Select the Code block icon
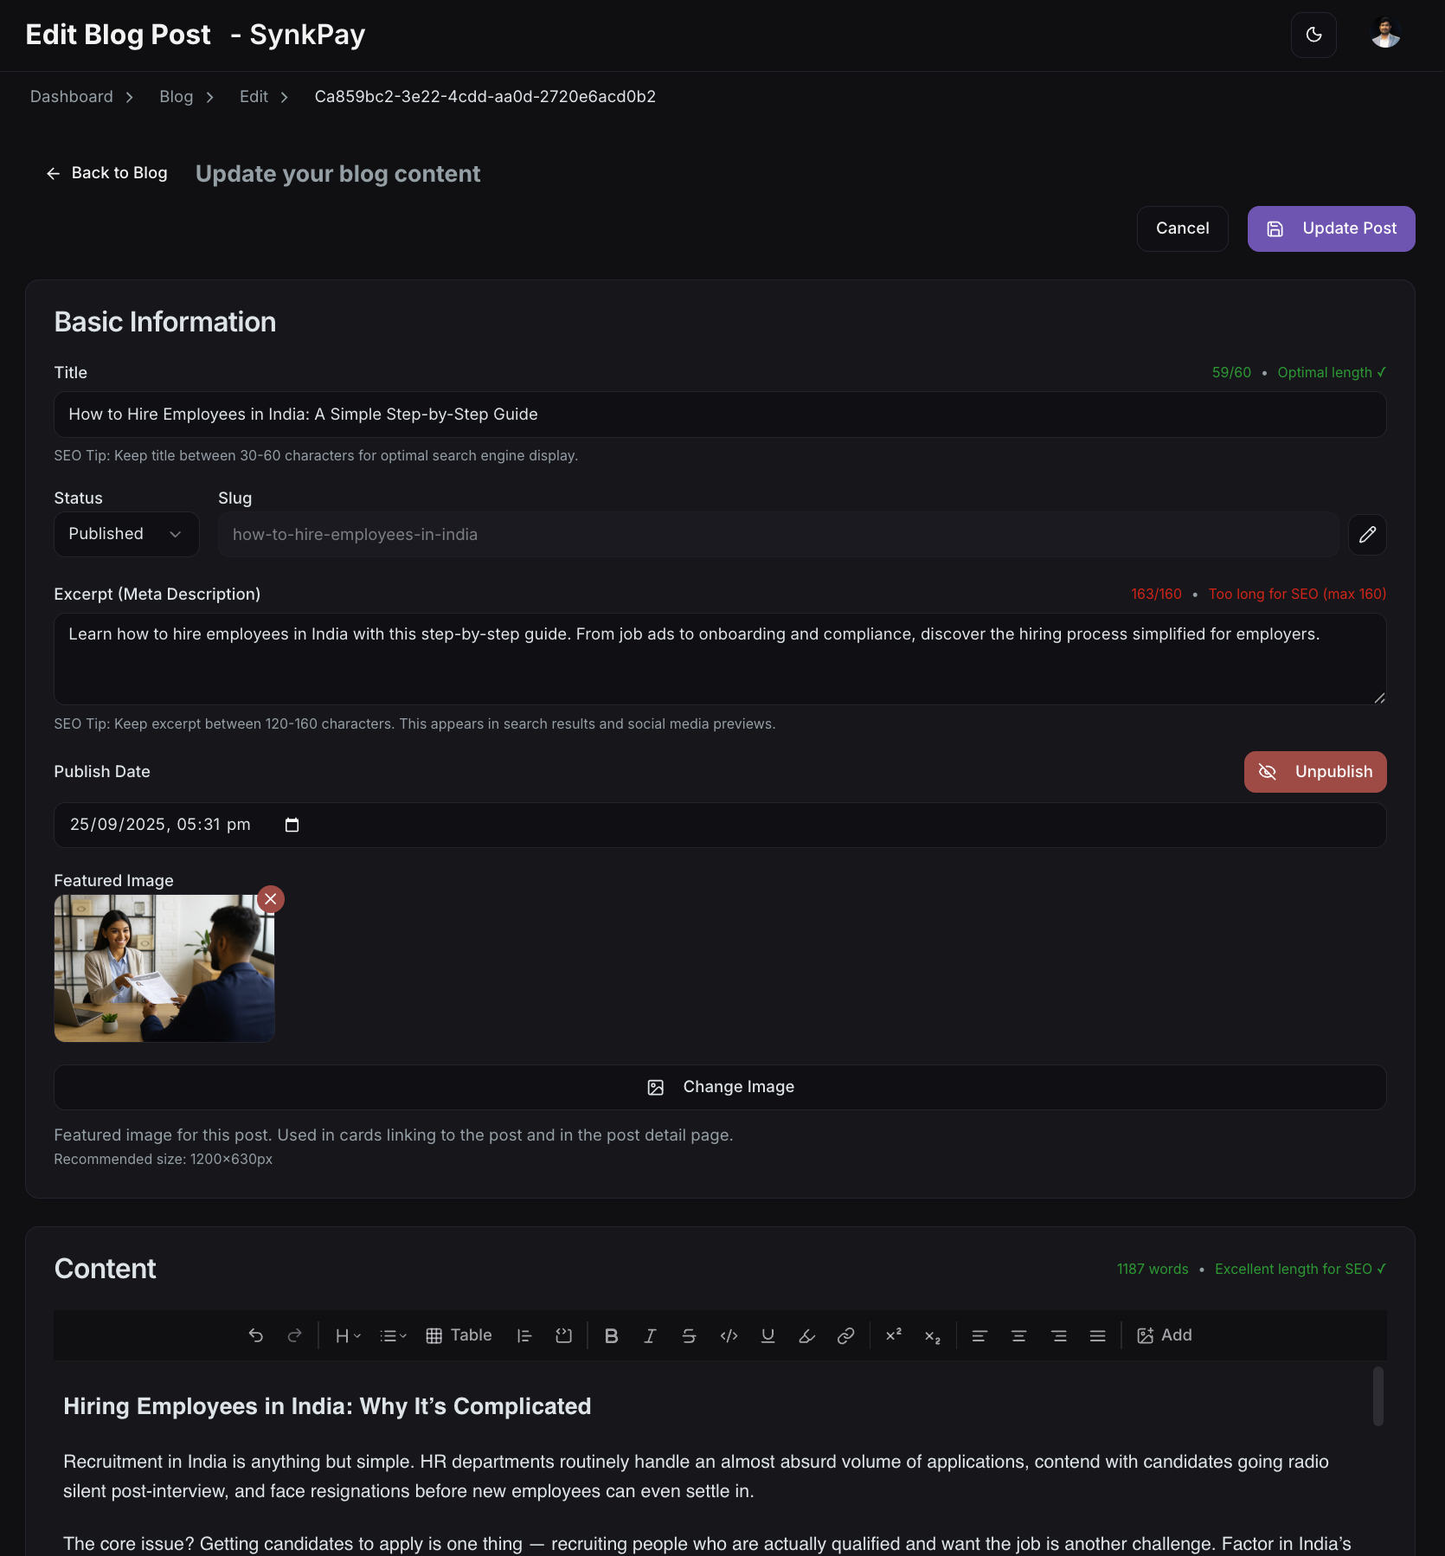The width and height of the screenshot is (1445, 1556). point(729,1335)
